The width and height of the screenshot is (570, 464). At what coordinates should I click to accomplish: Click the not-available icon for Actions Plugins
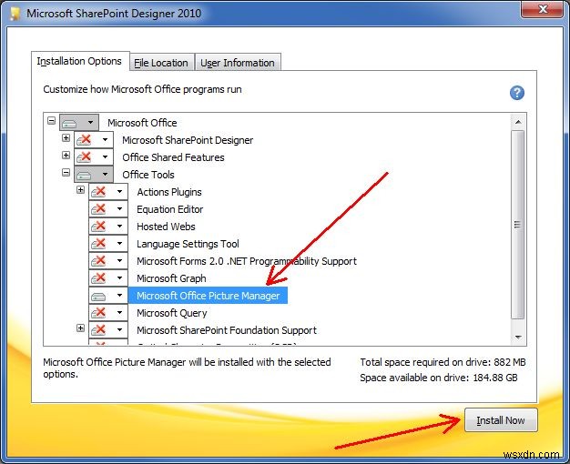(x=98, y=192)
